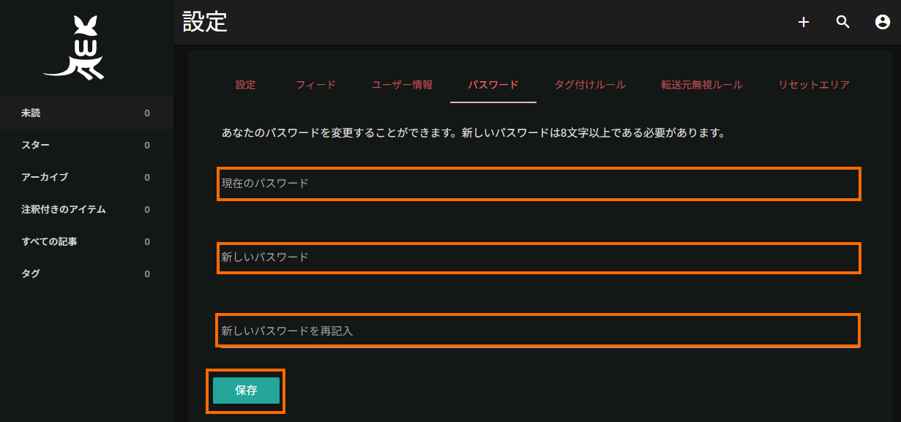
Task: Focus the 新しいパスワードを再記入 field
Action: coord(538,331)
